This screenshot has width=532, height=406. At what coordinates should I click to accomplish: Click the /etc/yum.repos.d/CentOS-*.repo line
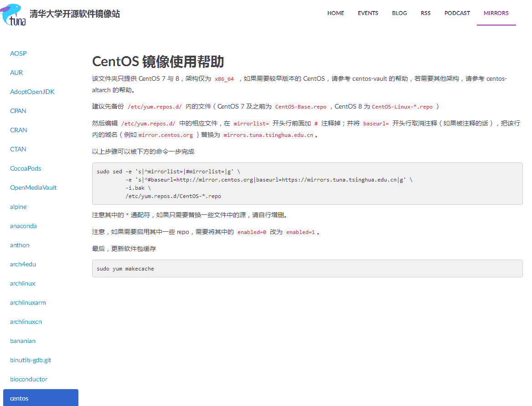(173, 196)
